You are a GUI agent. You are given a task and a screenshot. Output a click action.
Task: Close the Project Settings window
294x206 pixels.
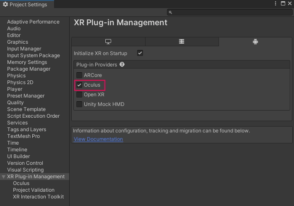pyautogui.click(x=290, y=3)
